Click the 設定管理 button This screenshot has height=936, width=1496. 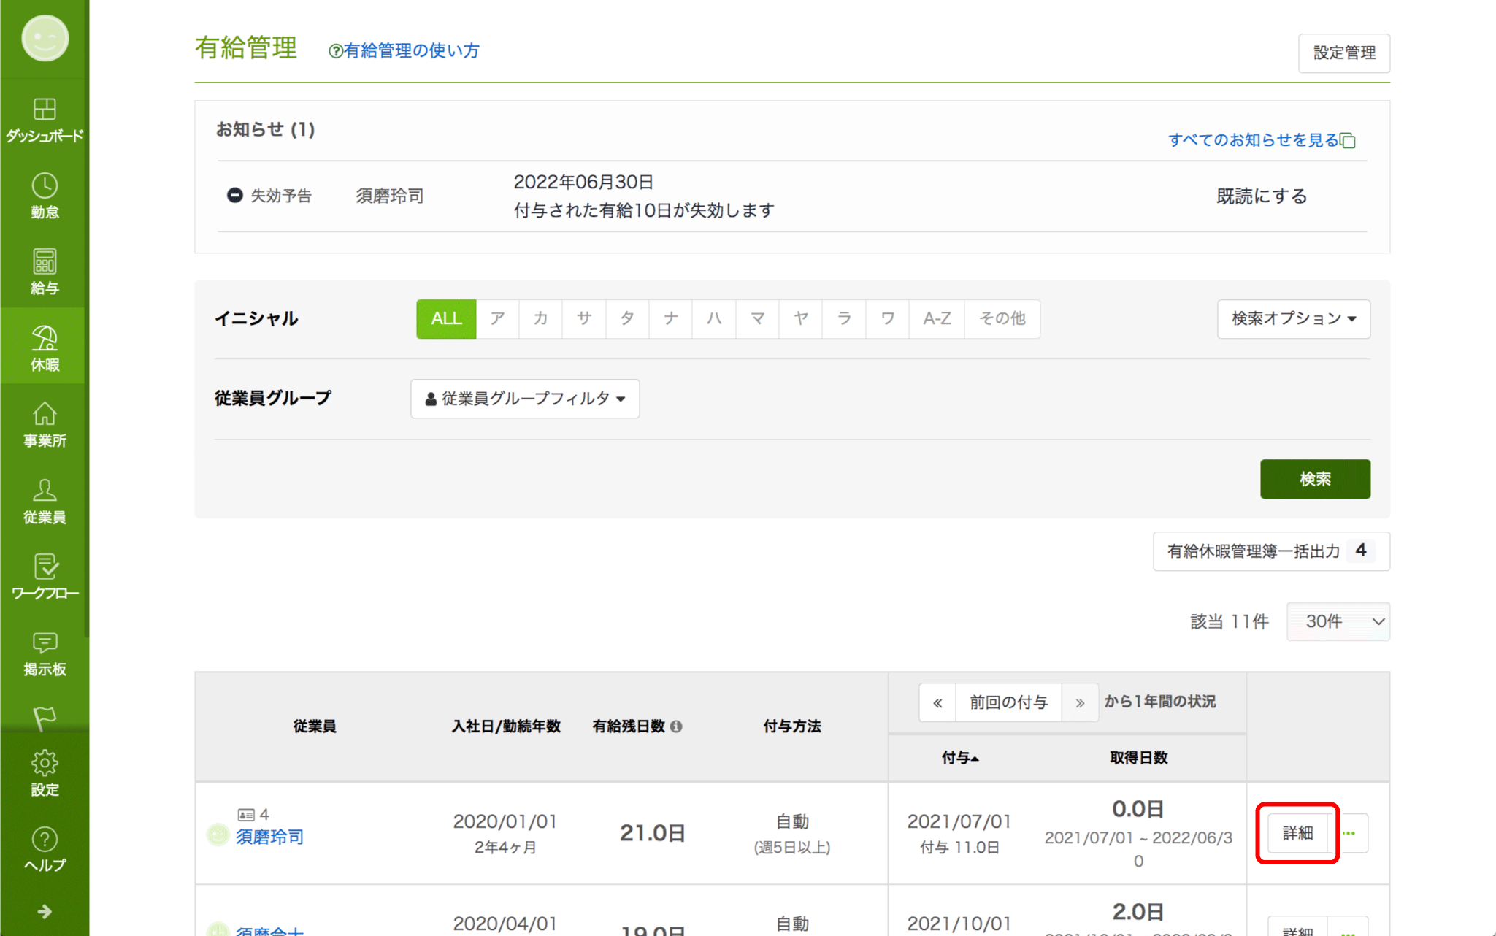(1343, 53)
